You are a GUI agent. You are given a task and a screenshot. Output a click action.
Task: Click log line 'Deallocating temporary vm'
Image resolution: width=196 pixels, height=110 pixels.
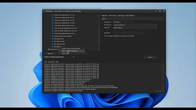pyautogui.click(x=68, y=80)
